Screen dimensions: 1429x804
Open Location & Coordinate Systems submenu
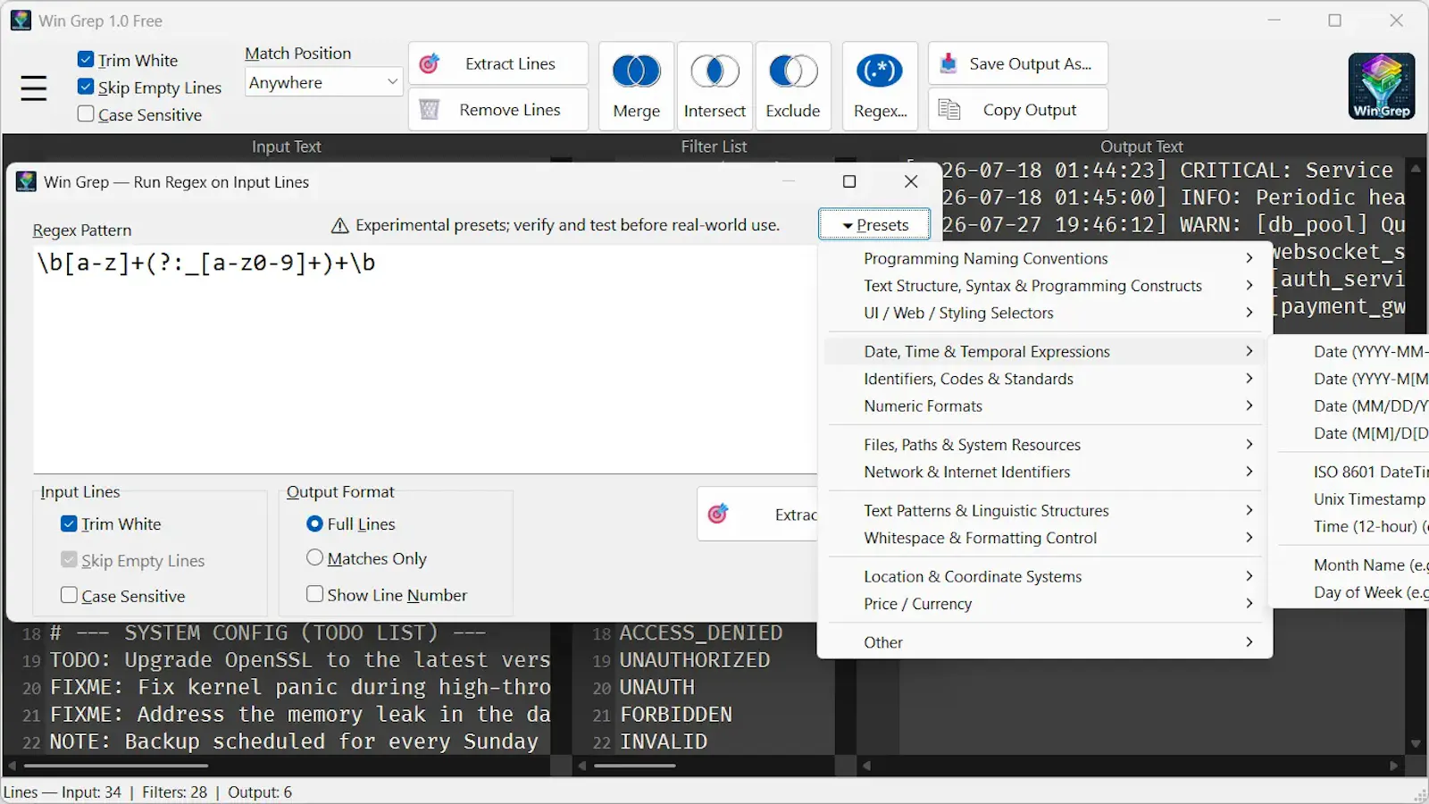tap(1045, 577)
